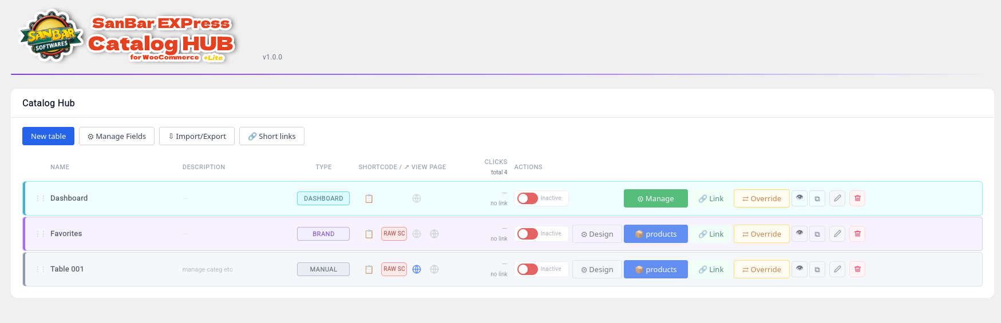Screen dimensions: 1001x323
Task: Click the ACTIONS column header
Action: 528,167
